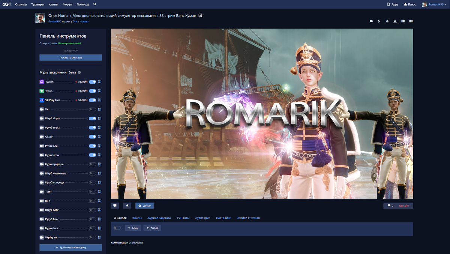The height and width of the screenshot is (254, 450).
Task: Open the Стримы menu
Action: tap(21, 4)
